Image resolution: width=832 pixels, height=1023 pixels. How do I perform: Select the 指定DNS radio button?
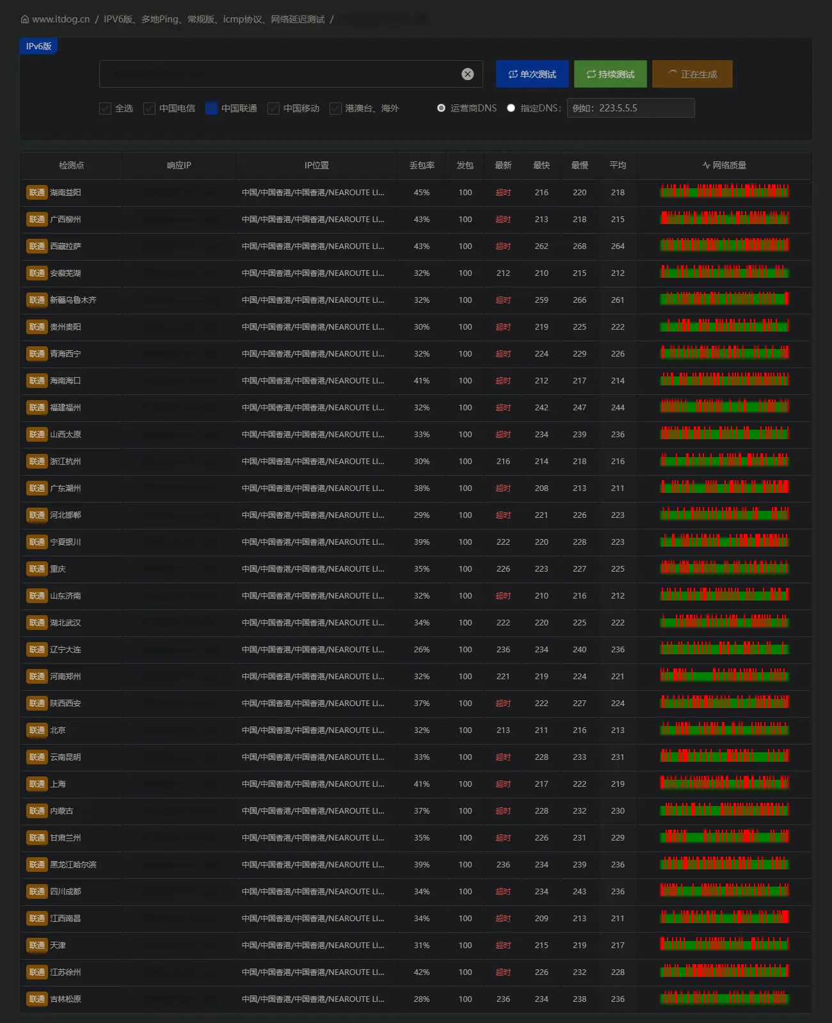[511, 108]
